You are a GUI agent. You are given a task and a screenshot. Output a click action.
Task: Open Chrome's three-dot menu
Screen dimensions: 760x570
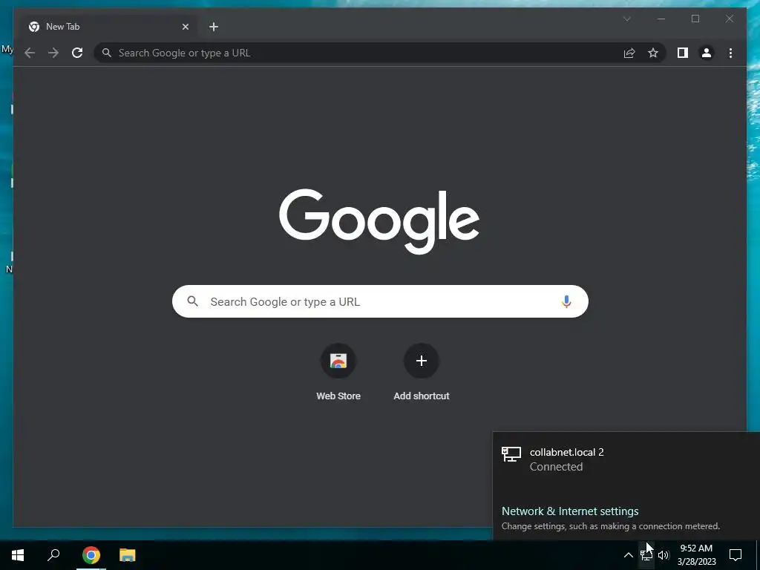[x=730, y=53]
